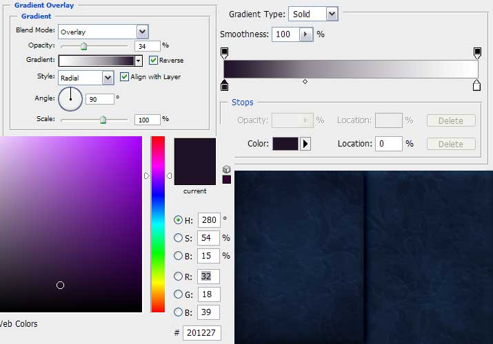This screenshot has width=493, height=344.
Task: Toggle Align with Layer checkbox
Action: pyautogui.click(x=124, y=77)
